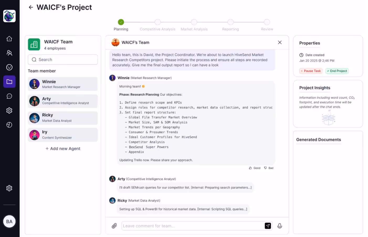368x237 pixels.
Task: Click the Team member label
Action: pos(42,71)
